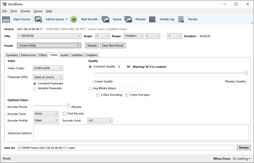The image size is (254, 163).
Task: Open the Encoder Tune dropdown
Action: (x=46, y=114)
